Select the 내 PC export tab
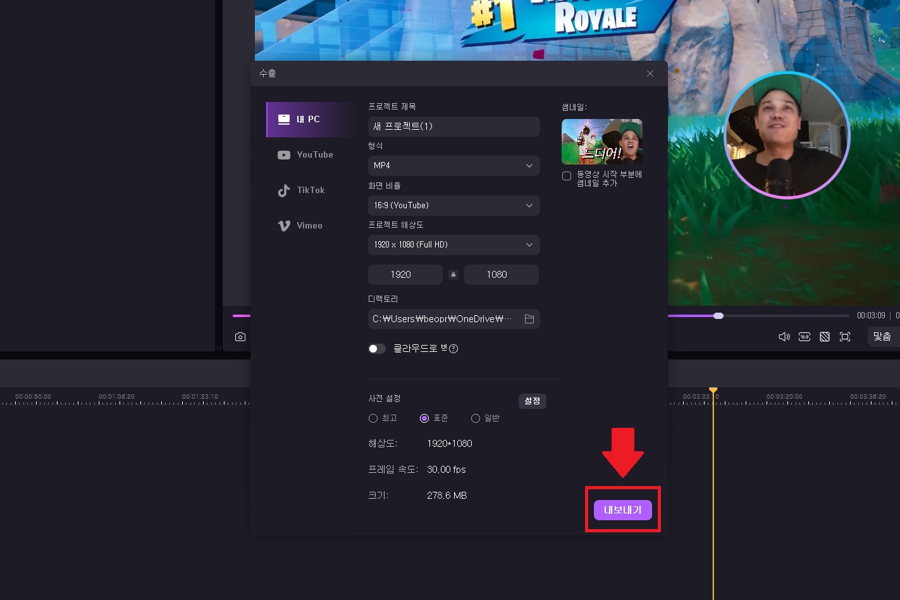This screenshot has width=900, height=600. [x=310, y=120]
